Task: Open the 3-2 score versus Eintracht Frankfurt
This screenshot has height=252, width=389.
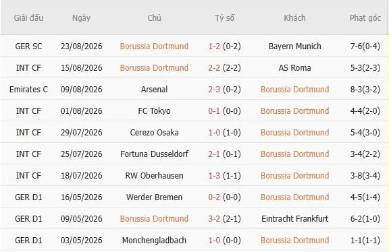Action: click(214, 218)
